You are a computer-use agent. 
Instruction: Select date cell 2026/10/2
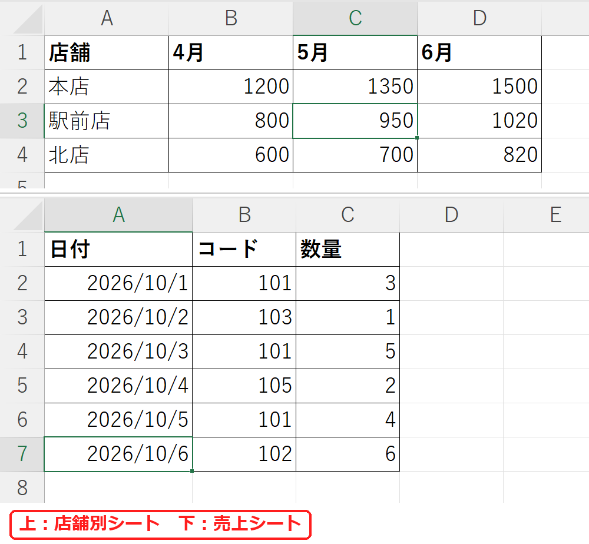point(118,317)
